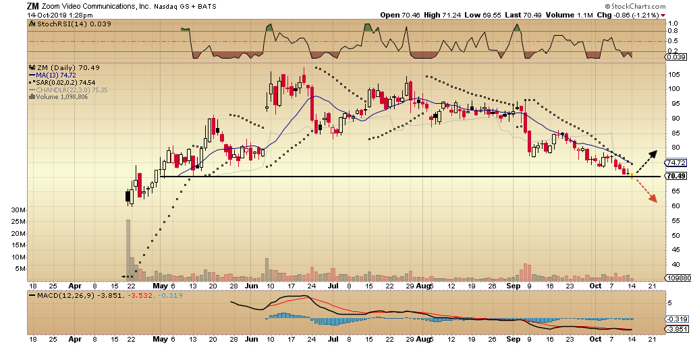Click the 0.039 StochRSI value tag
The height and width of the screenshot is (345, 691).
click(676, 57)
